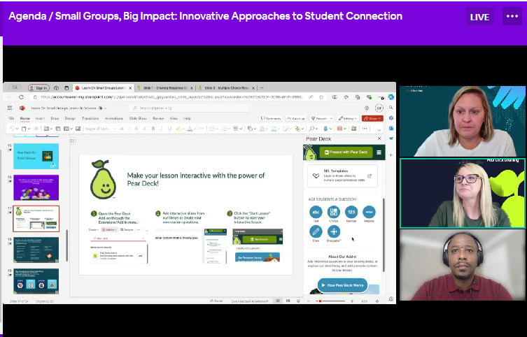Toggle Bold formatting

pos(153,129)
